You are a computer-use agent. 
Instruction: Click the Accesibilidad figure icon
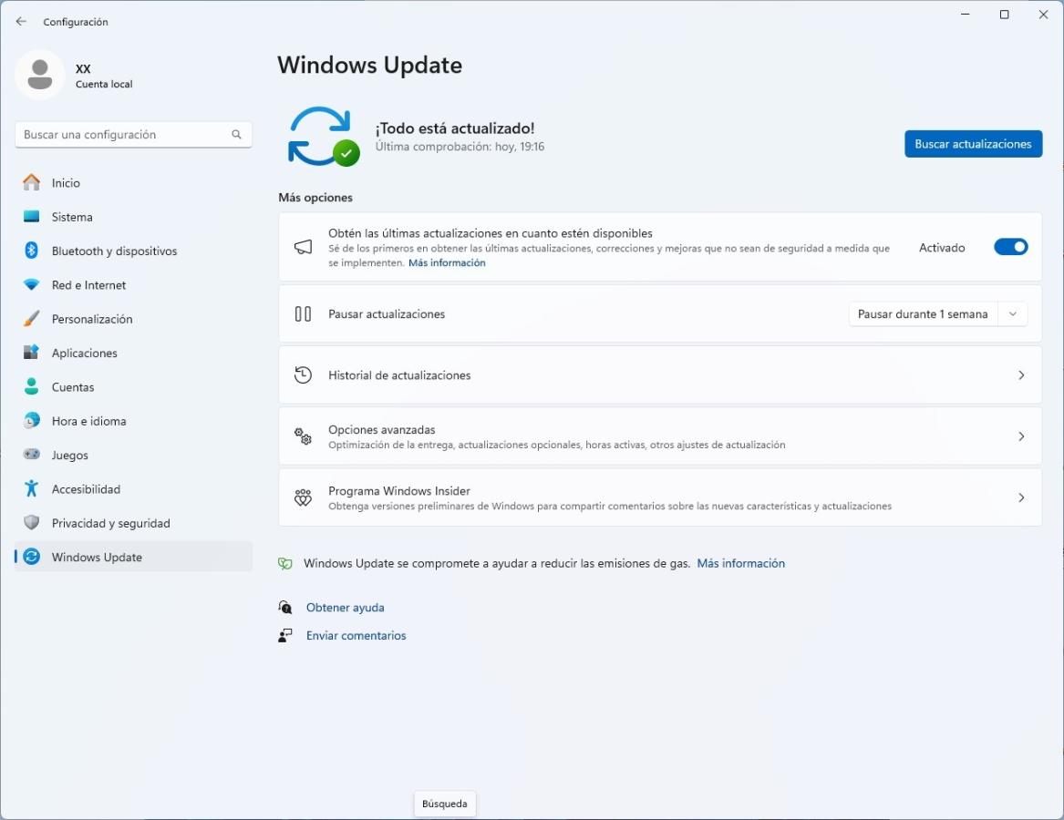coord(31,488)
